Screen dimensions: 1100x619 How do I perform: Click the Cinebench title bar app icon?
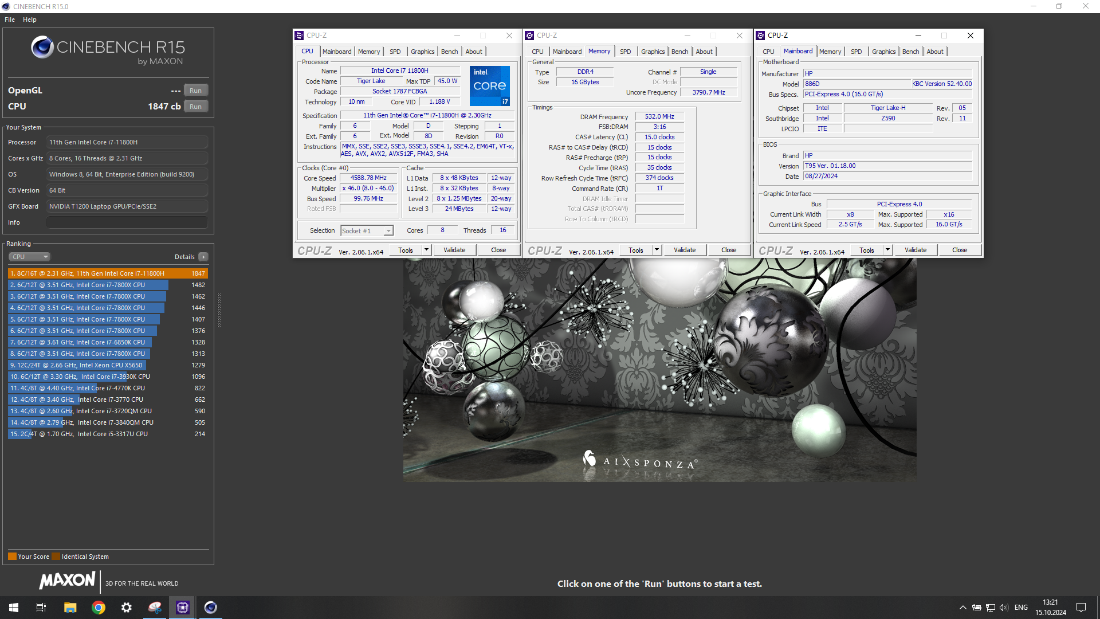point(6,6)
